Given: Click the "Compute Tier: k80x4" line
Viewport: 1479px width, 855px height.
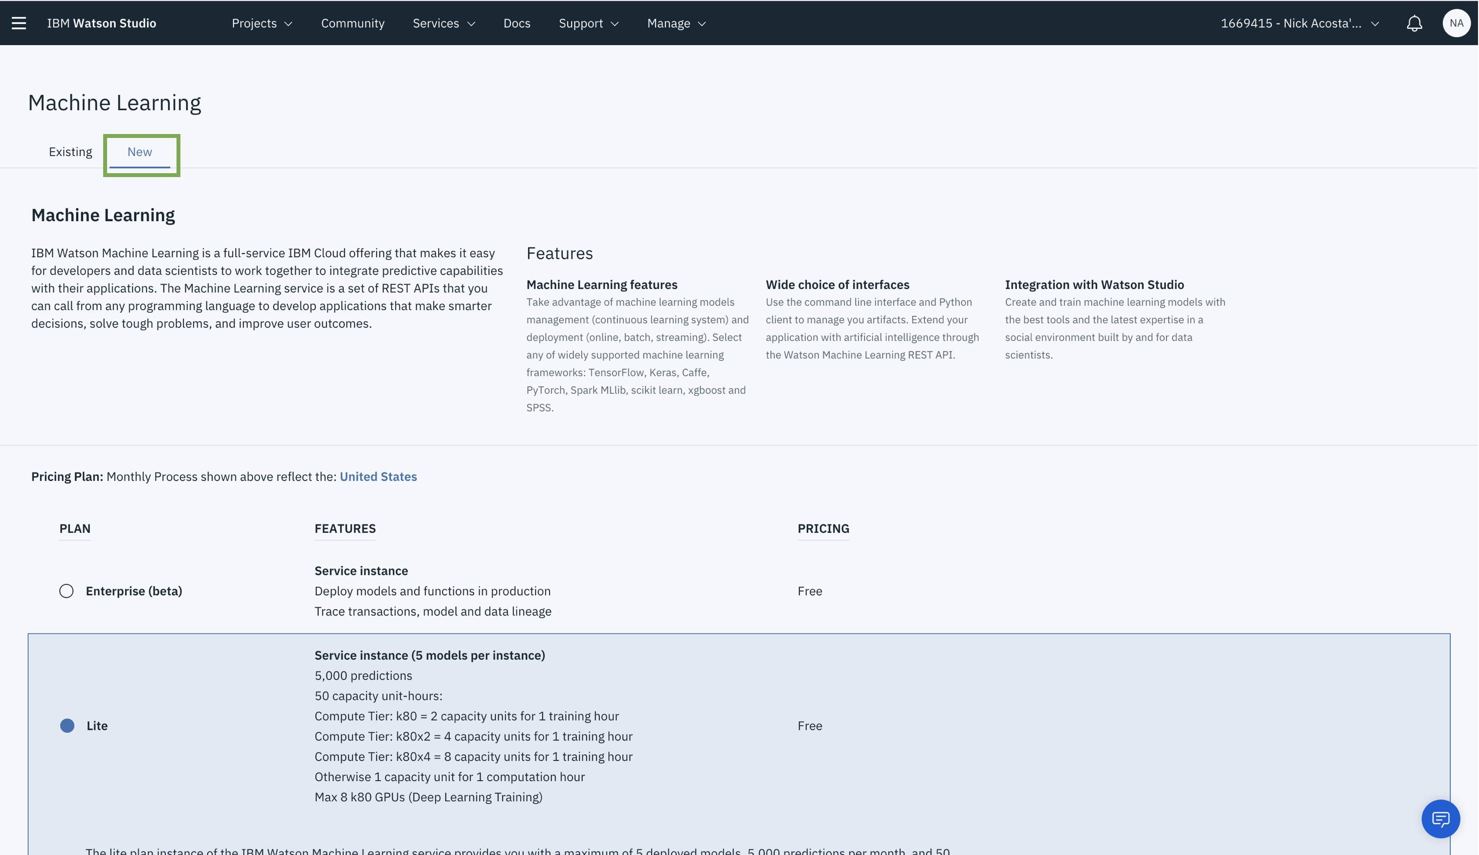Looking at the screenshot, I should (474, 757).
